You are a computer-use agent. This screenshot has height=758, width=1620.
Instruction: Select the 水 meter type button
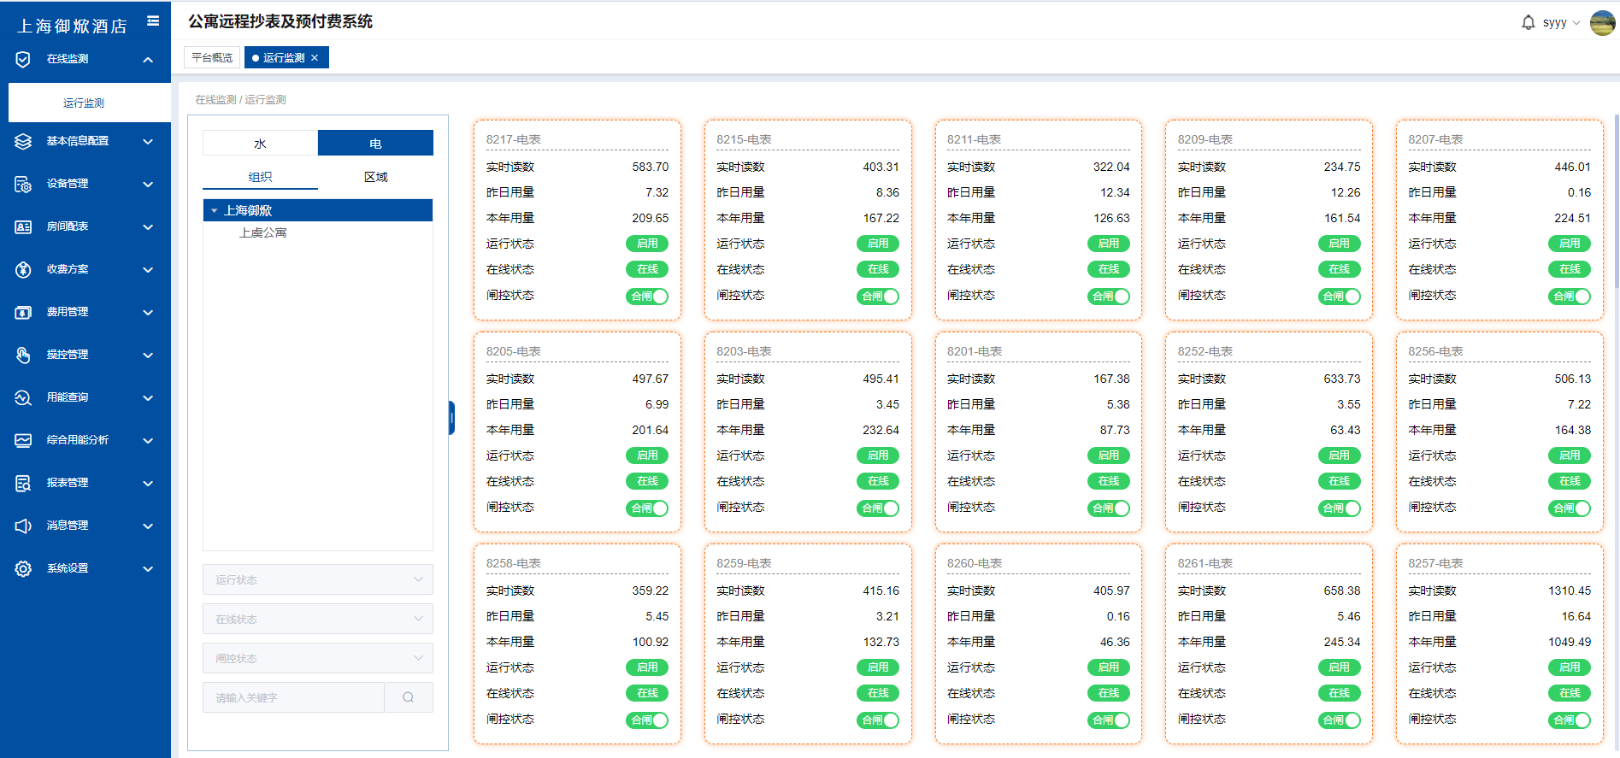click(x=260, y=144)
